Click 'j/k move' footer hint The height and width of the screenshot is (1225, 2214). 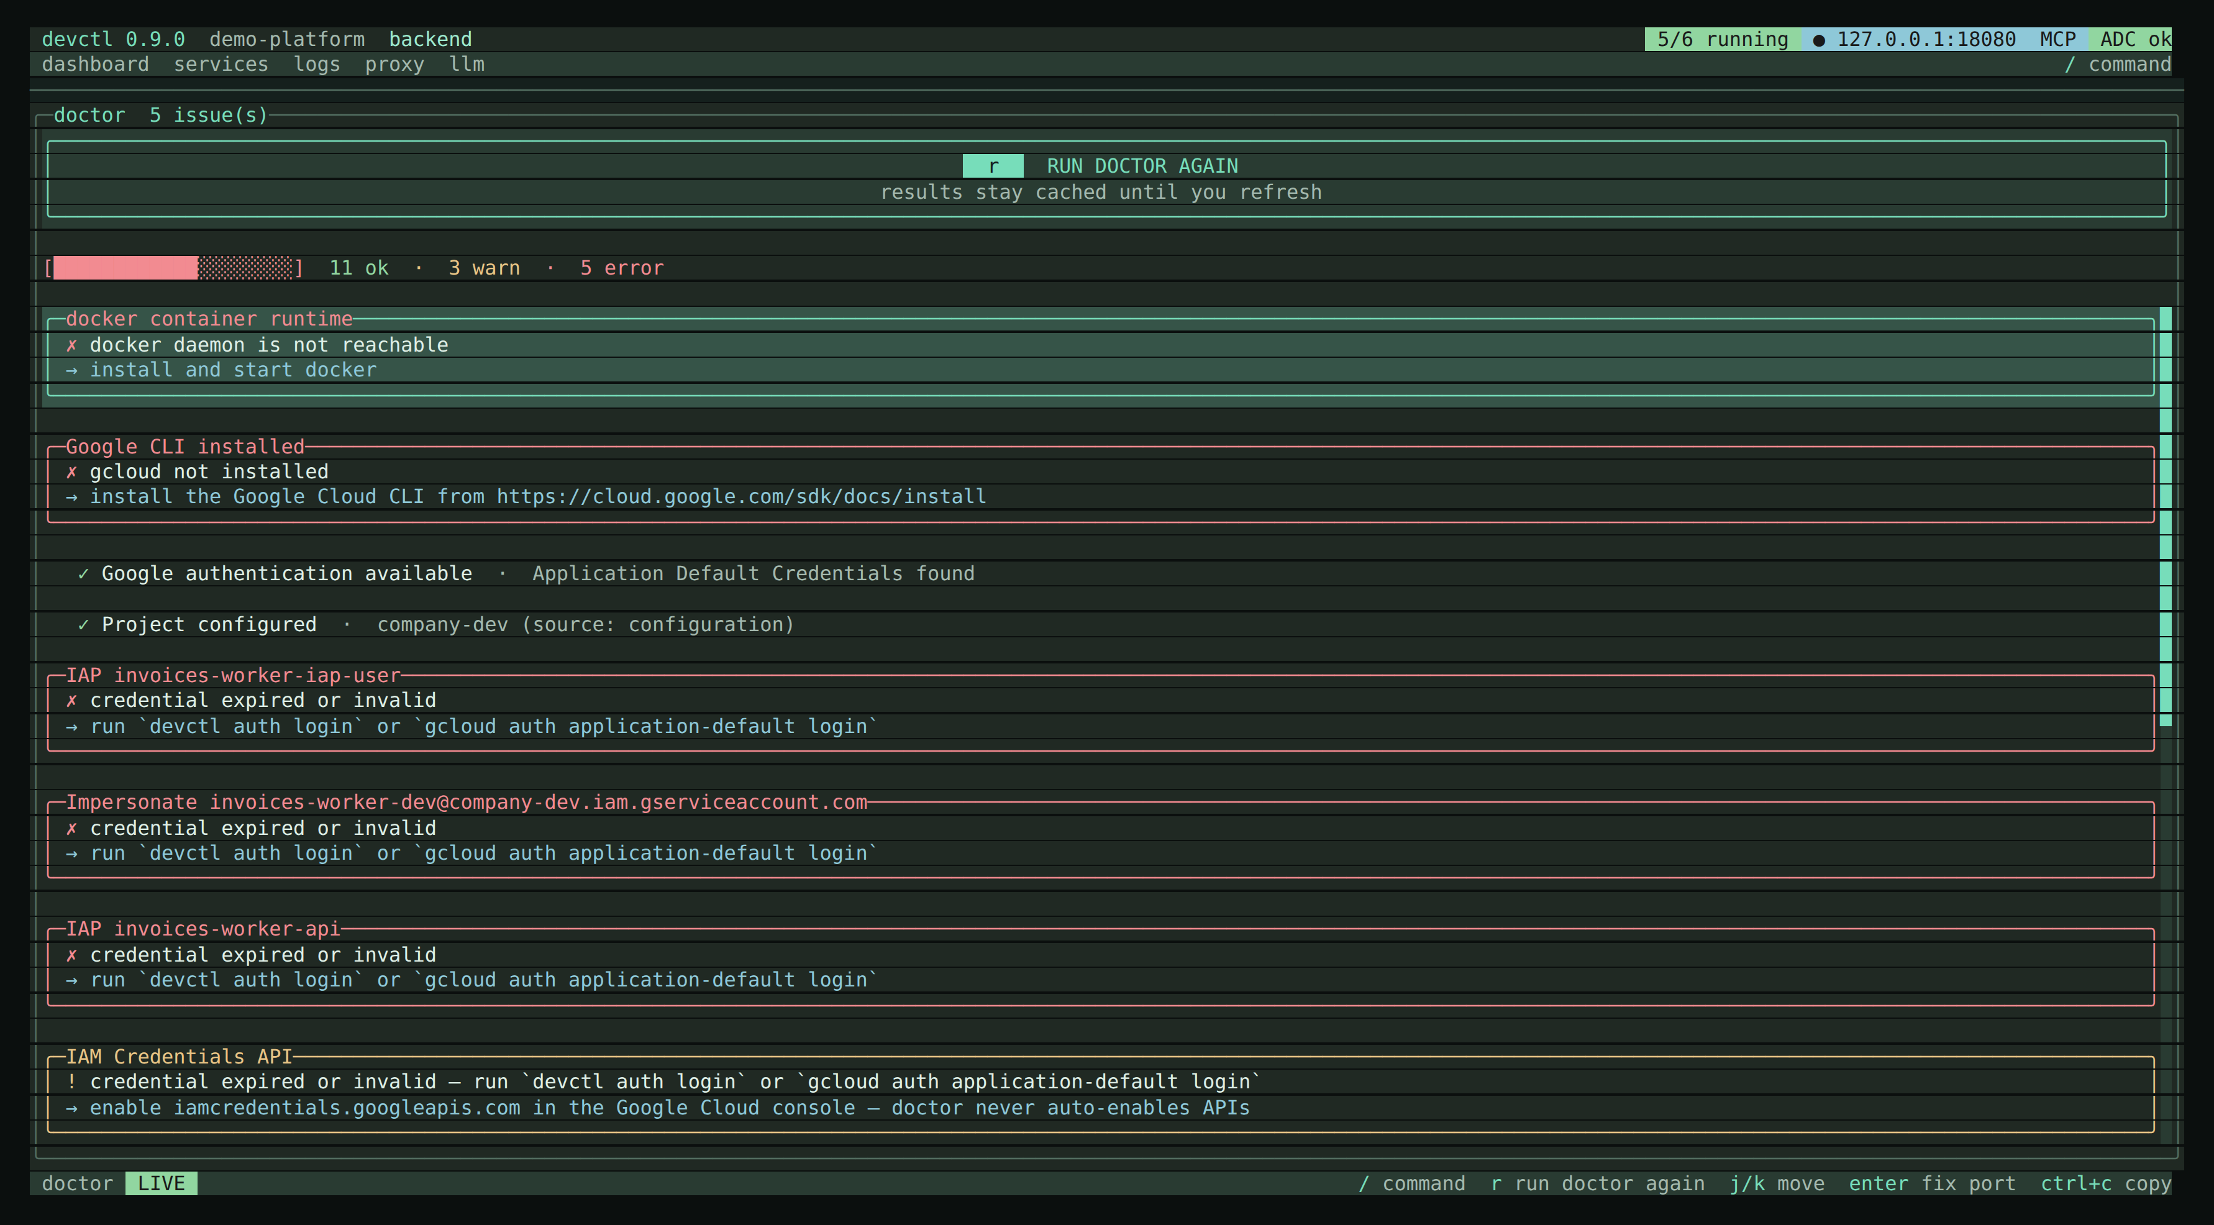coord(1777,1184)
